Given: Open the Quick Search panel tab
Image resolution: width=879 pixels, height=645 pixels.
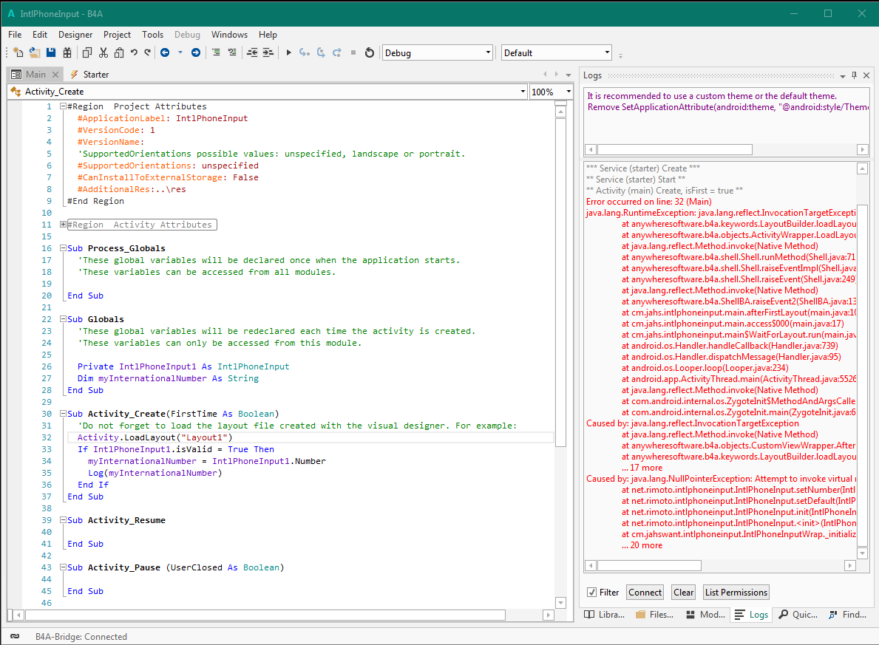Looking at the screenshot, I should tap(797, 614).
